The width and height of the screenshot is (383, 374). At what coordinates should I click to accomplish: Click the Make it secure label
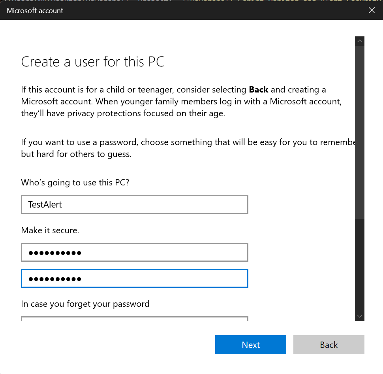coord(50,230)
